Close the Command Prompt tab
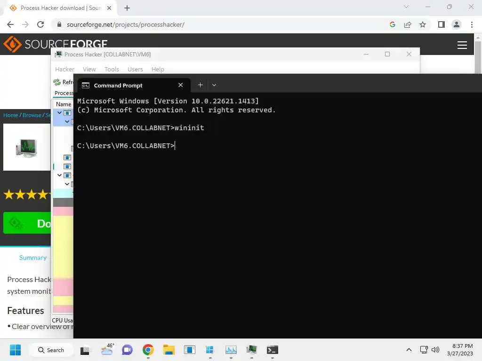Viewport: 482px width, 361px height. pos(180,85)
